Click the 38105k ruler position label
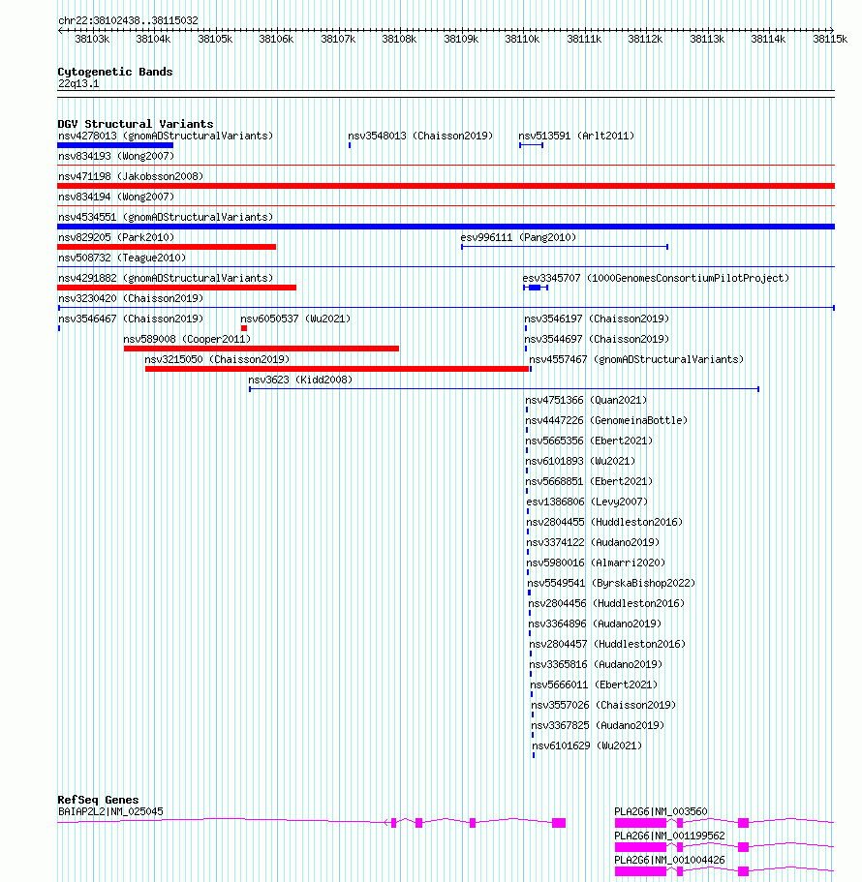862x882 pixels. [215, 39]
